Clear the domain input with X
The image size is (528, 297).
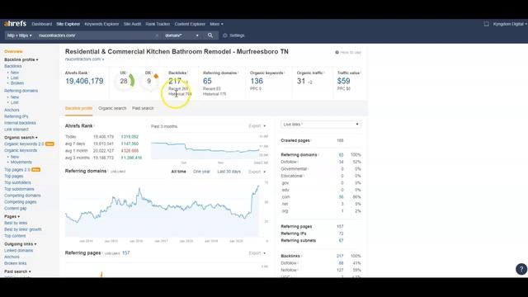[157, 35]
